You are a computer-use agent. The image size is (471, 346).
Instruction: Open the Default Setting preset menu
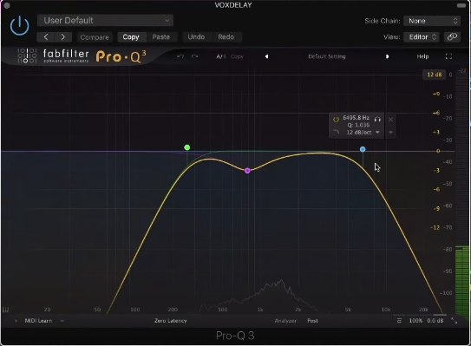[327, 56]
